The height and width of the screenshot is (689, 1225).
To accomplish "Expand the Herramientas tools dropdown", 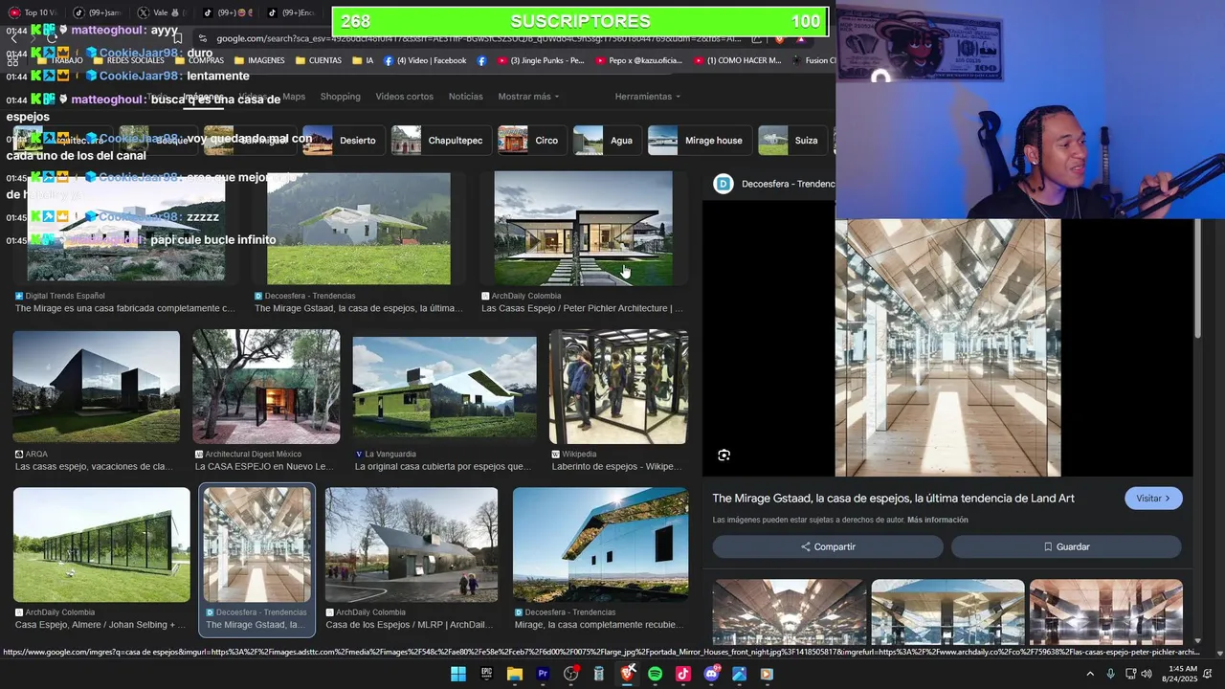I will pos(648,97).
